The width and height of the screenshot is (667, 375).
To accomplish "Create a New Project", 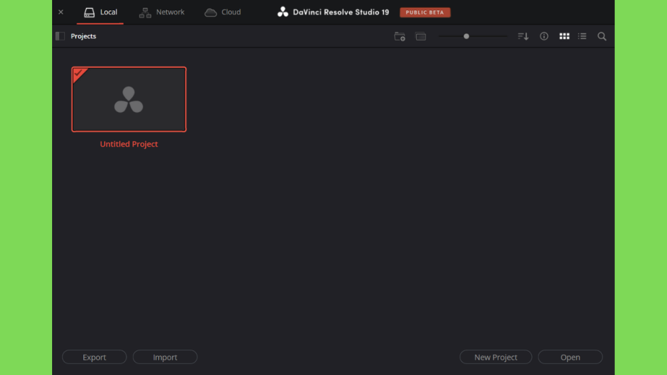I will tap(496, 357).
